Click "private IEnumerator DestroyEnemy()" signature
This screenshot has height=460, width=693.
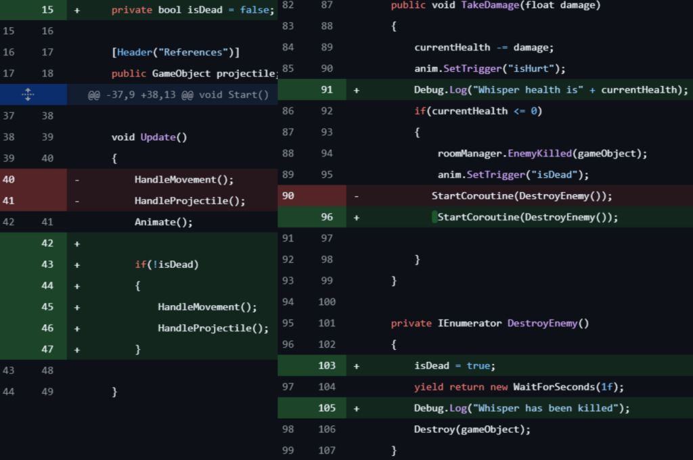point(490,323)
